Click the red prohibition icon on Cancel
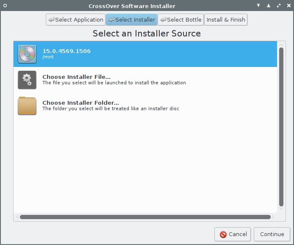The image size is (294, 245). pos(223,234)
